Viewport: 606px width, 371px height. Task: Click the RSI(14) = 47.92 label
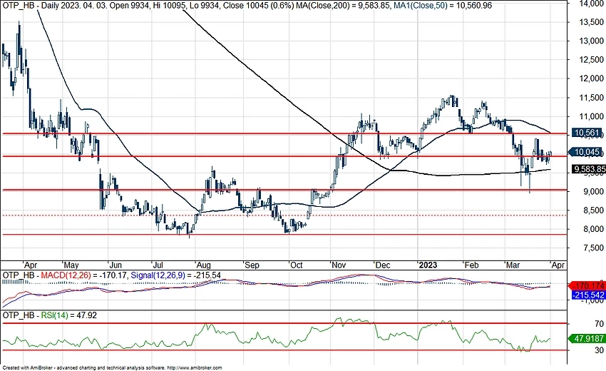68,315
